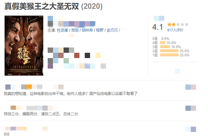The width and height of the screenshot is (208, 140).
Task: Click the 3星 18.9% rating bar
Action: pos(165,47)
